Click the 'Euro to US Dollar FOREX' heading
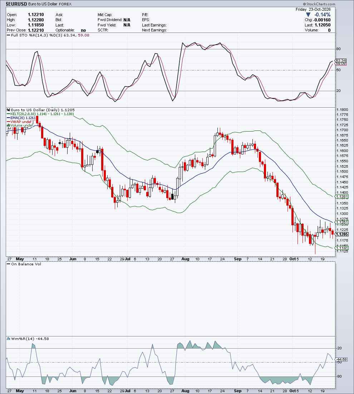The height and width of the screenshot is (394, 354). point(50,4)
